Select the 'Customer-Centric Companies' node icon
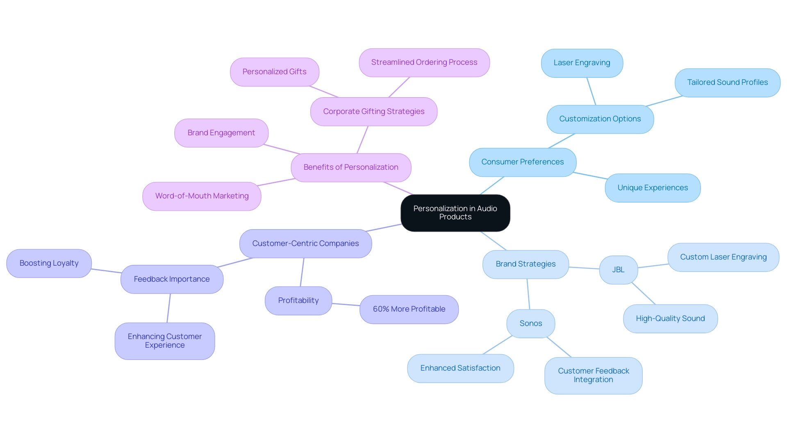Viewport: 787px width, 444px height. click(306, 243)
